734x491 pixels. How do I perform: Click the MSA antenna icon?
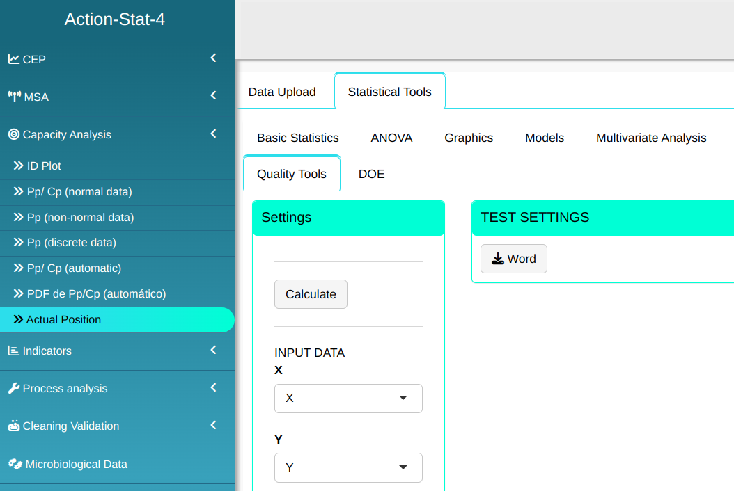pyautogui.click(x=14, y=97)
